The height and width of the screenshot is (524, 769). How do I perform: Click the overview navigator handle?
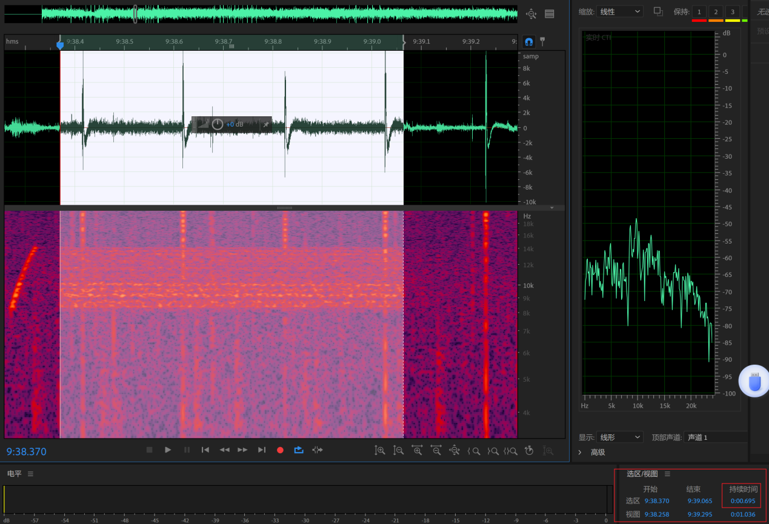(135, 14)
